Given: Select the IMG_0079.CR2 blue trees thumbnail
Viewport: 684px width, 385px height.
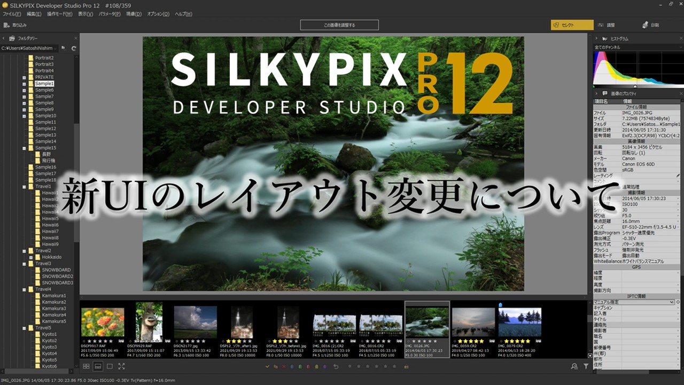Looking at the screenshot, I should [x=520, y=322].
